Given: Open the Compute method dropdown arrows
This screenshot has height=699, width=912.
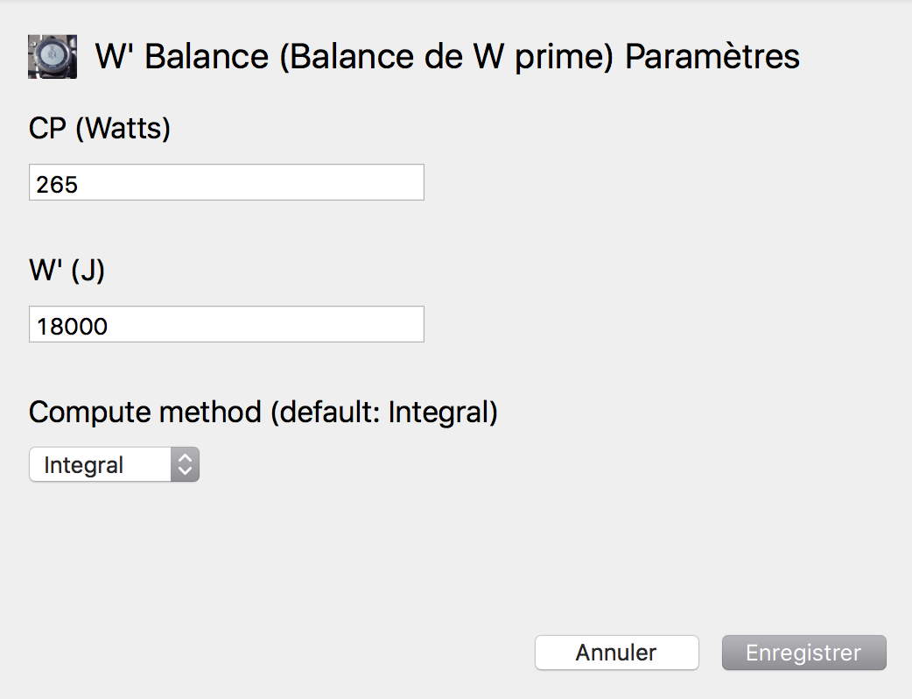Looking at the screenshot, I should [185, 464].
